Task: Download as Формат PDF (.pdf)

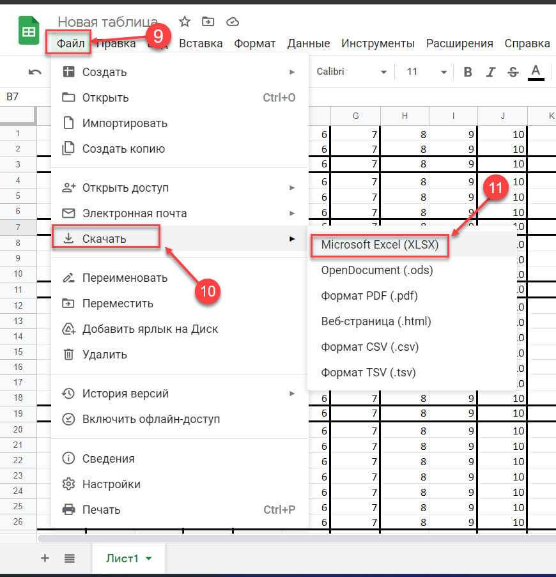Action: [x=412, y=296]
